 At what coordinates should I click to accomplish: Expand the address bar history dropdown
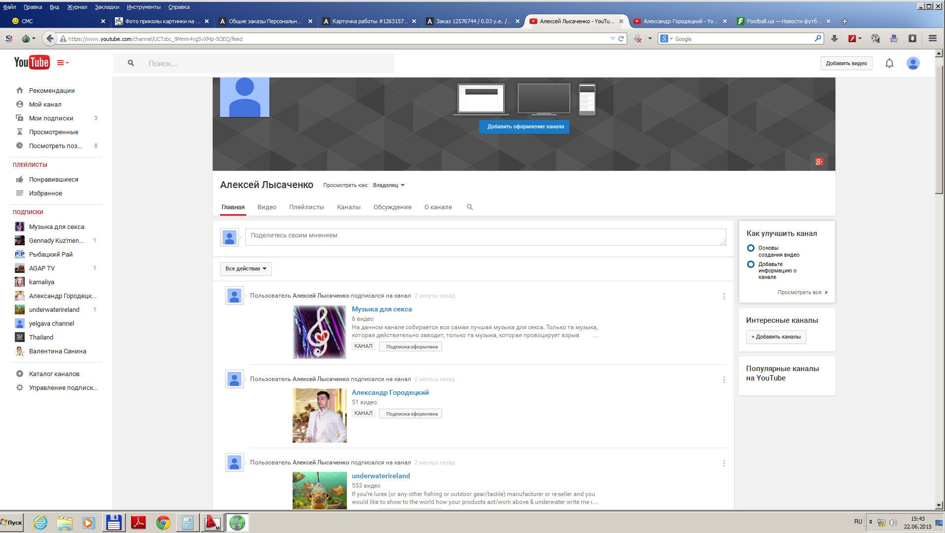click(x=612, y=38)
